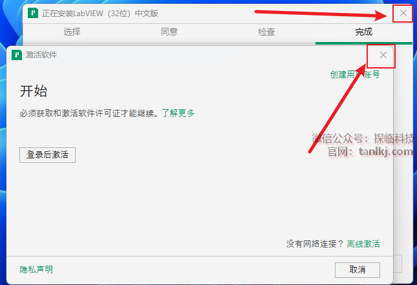417x285 pixels.
Task: Open the 了解更多 link
Action: [178, 113]
